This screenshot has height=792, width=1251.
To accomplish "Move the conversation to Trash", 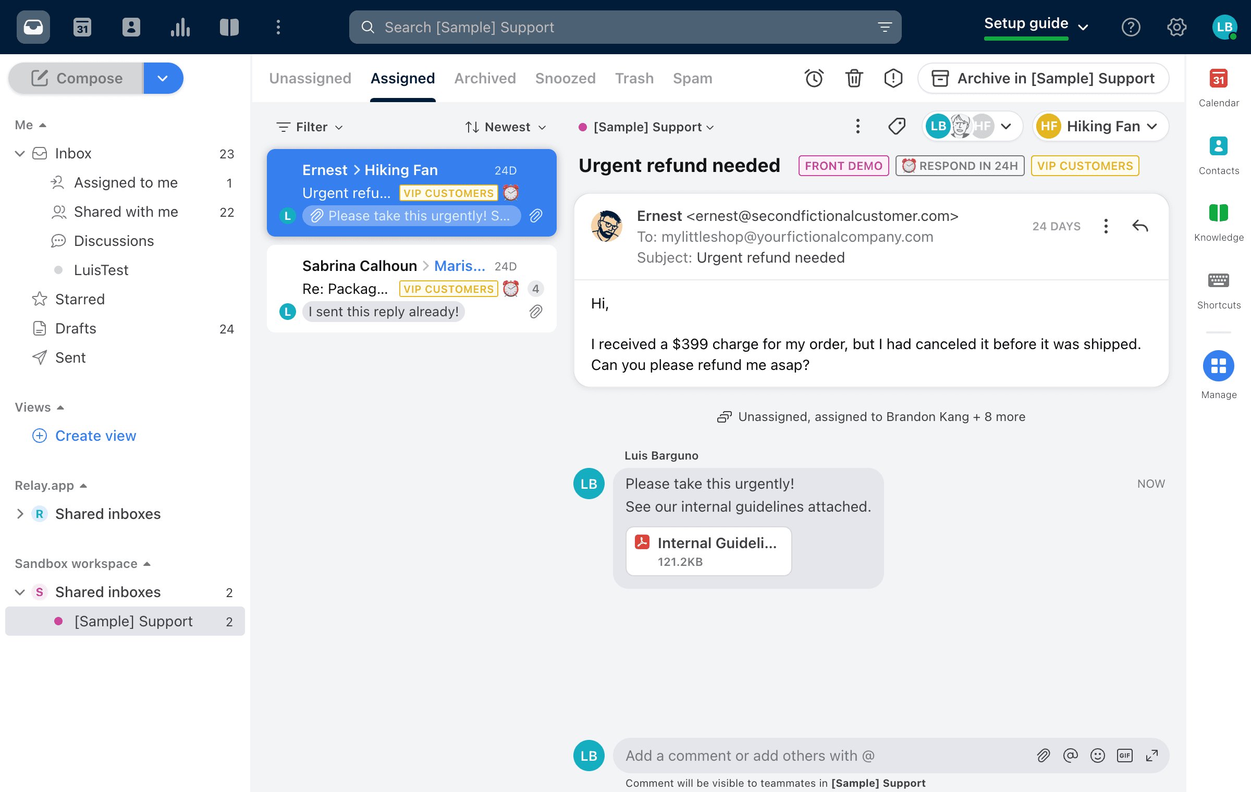I will point(853,78).
